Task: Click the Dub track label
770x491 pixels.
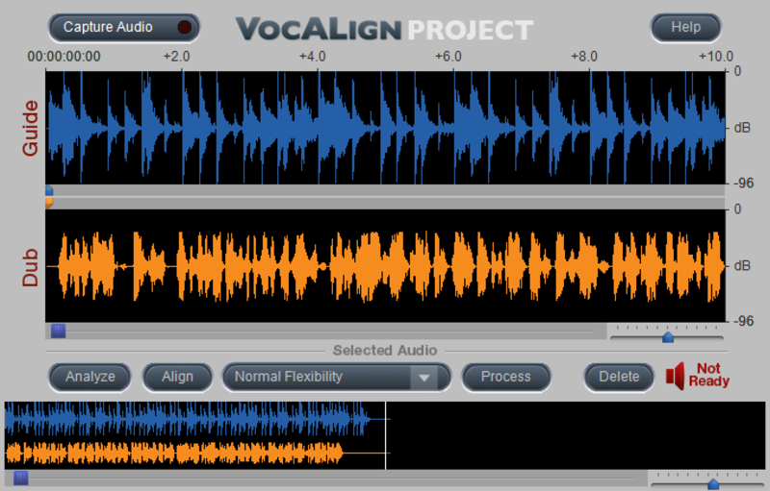Action: tap(30, 267)
